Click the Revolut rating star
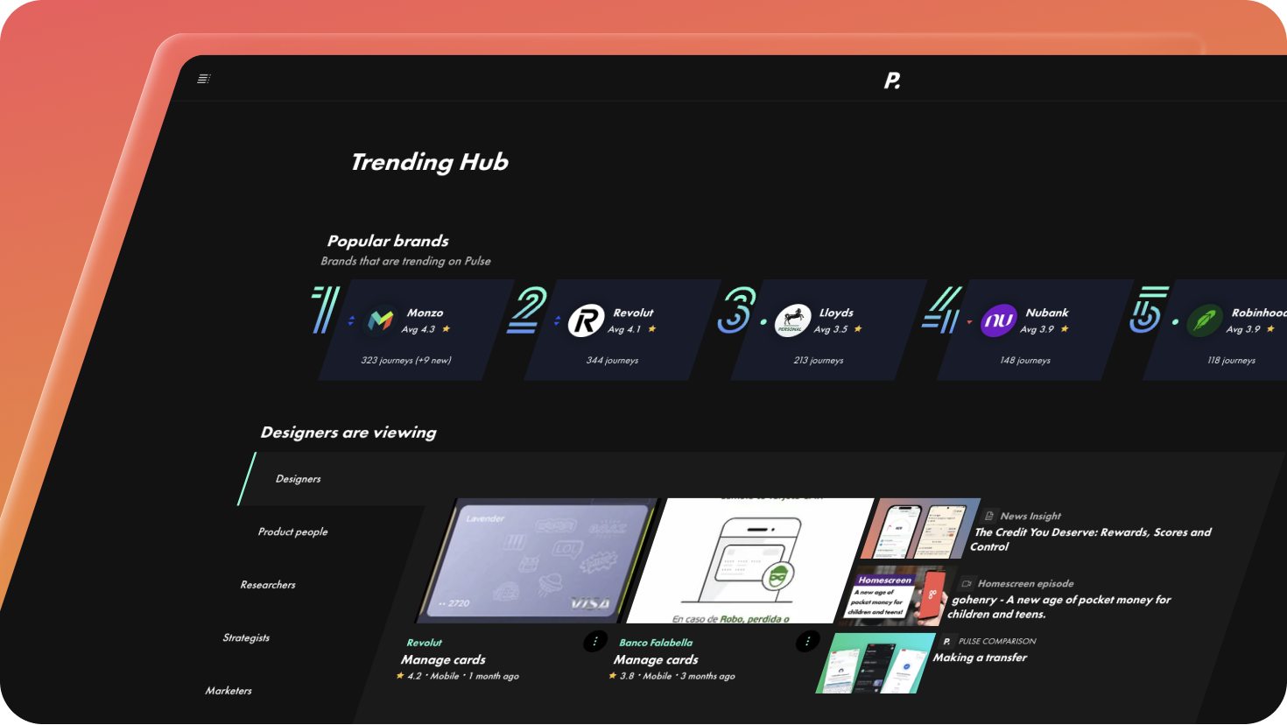The width and height of the screenshot is (1287, 725). (x=652, y=329)
